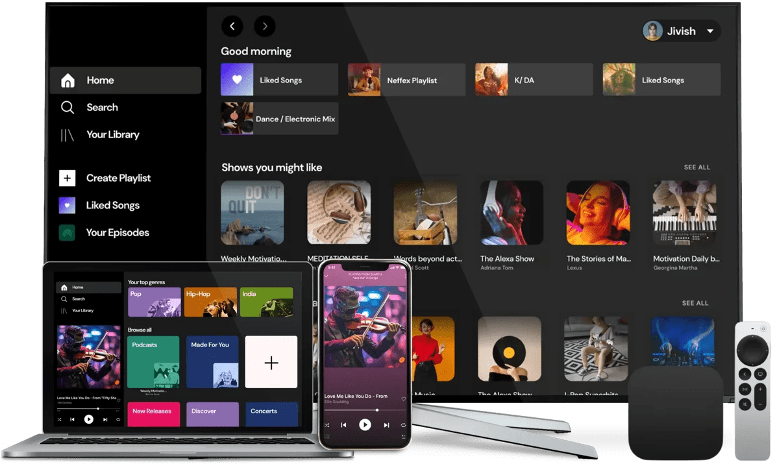This screenshot has height=464, width=779.
Task: Open New Releases category on laptop
Action: point(154,414)
